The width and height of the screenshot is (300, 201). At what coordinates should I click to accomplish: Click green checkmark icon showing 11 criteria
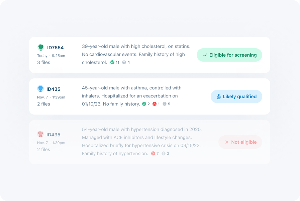tap(112, 62)
